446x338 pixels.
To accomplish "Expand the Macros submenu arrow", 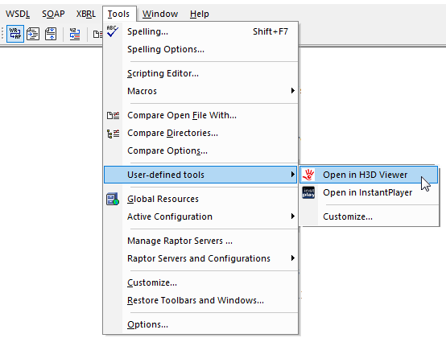I will tap(293, 91).
